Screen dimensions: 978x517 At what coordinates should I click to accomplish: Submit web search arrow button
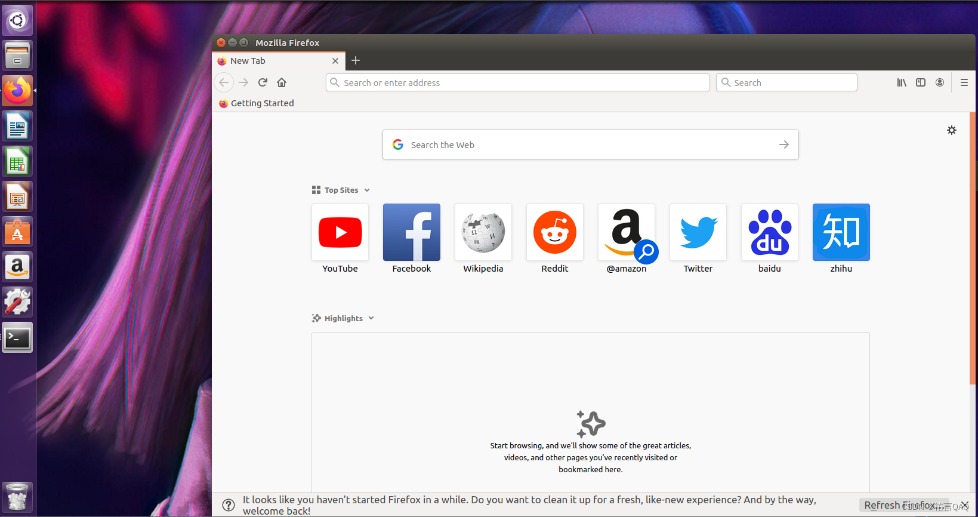pos(784,144)
